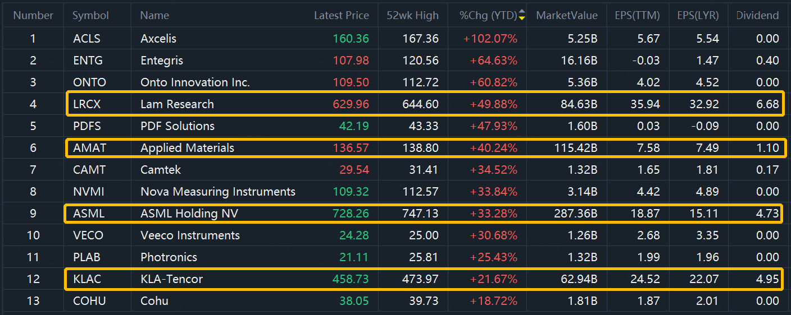Sort the table by Dividend header
Screen dimensions: 791x315
(x=757, y=15)
